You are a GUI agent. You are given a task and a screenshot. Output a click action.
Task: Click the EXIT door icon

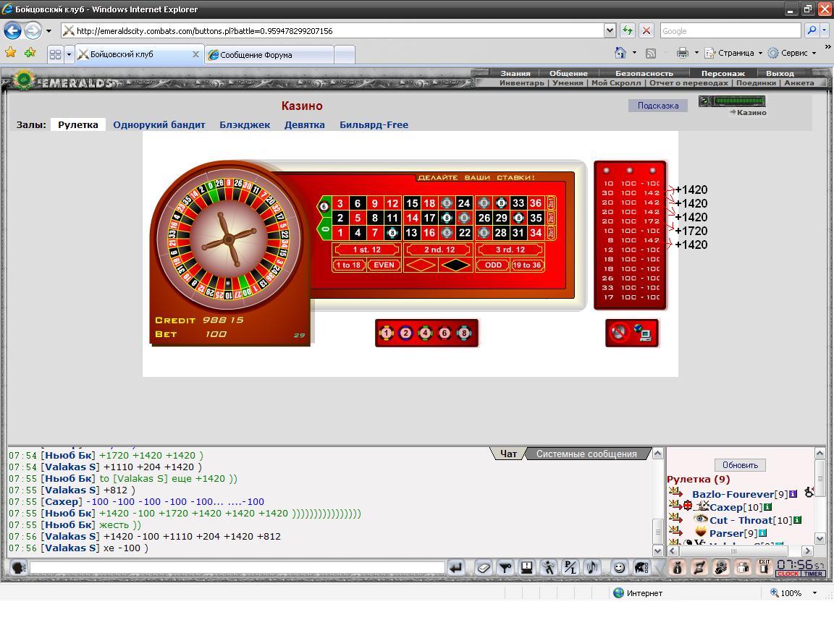(764, 568)
